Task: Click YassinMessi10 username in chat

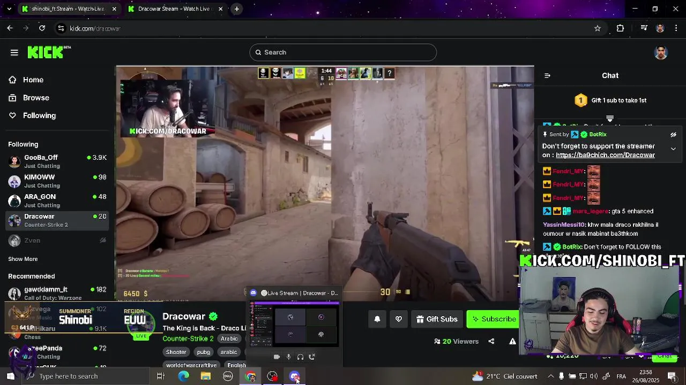Action: tap(564, 225)
